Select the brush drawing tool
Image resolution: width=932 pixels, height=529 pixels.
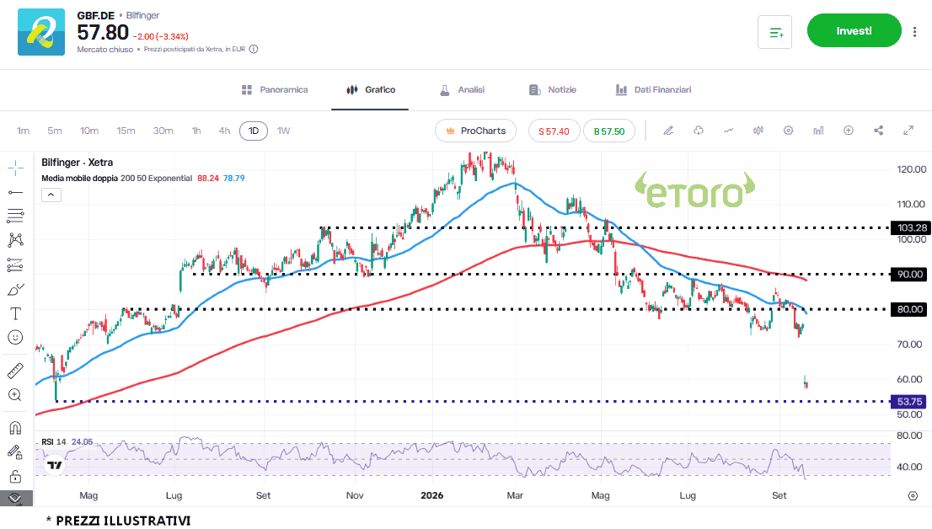point(15,290)
